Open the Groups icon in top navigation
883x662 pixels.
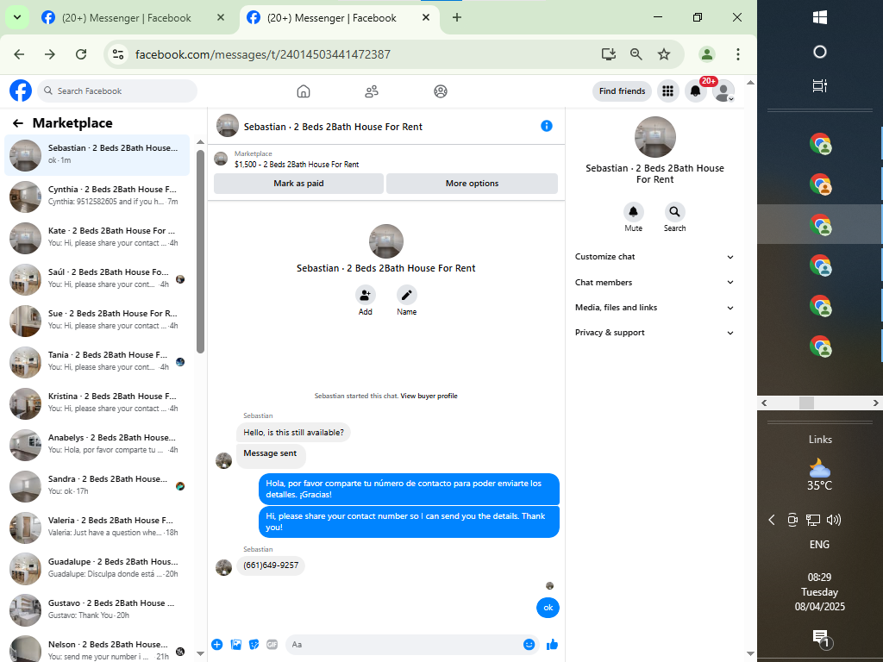tap(441, 91)
